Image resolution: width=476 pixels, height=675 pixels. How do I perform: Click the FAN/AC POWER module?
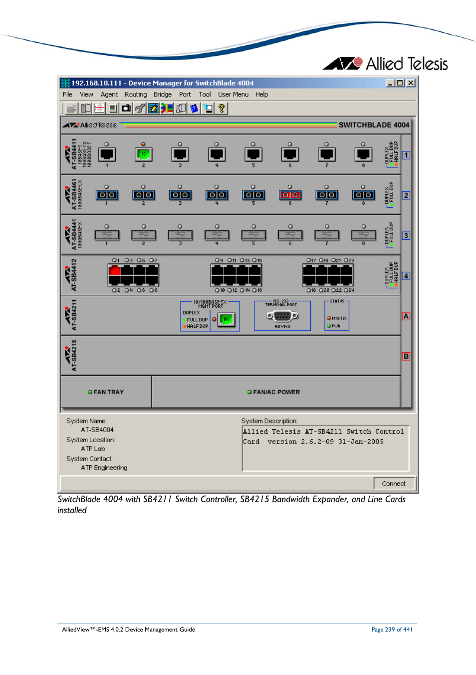click(276, 392)
